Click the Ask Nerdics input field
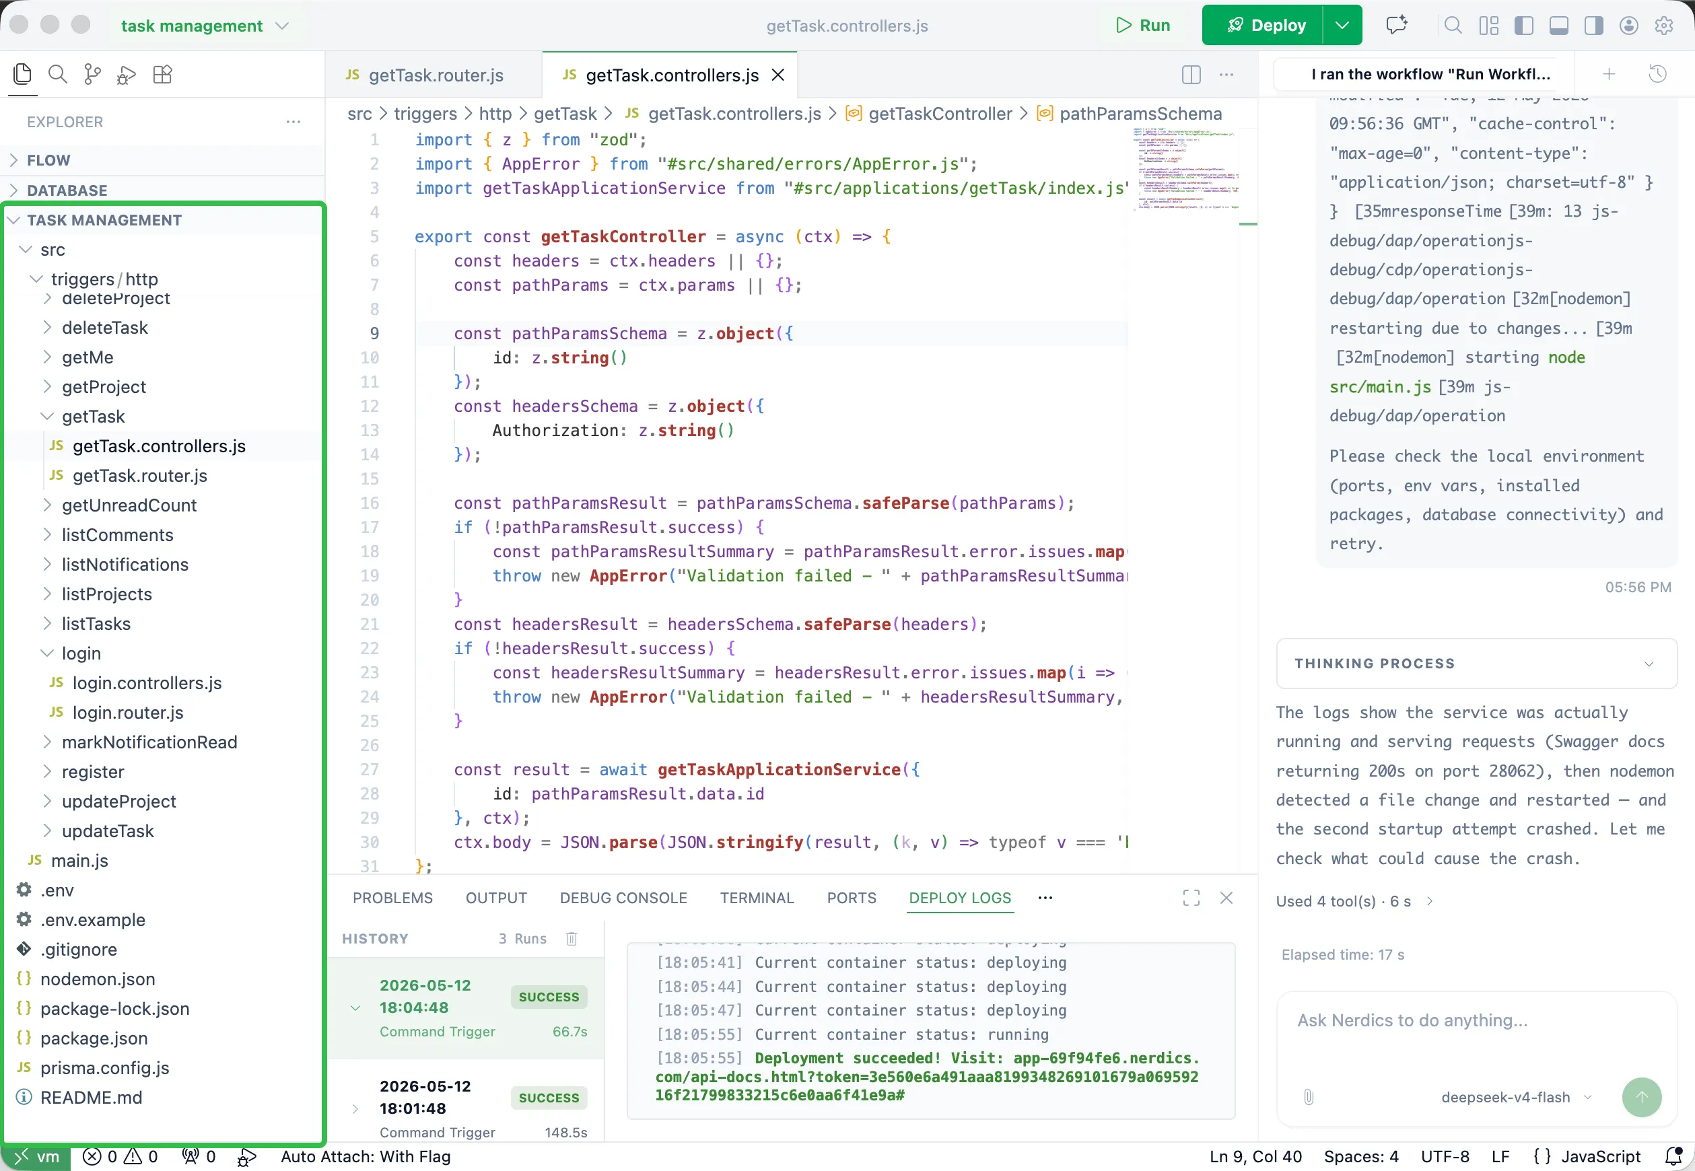1695x1171 pixels. (1476, 1021)
